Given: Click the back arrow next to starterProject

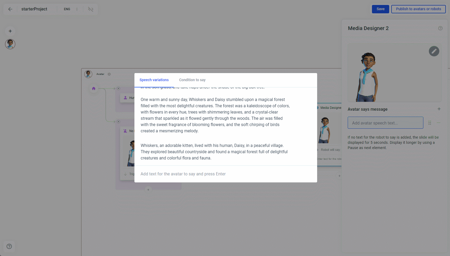Looking at the screenshot, I should 10,9.
